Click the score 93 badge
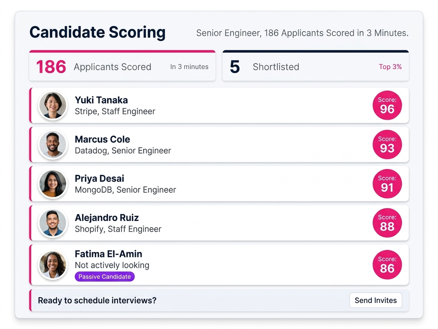 pyautogui.click(x=387, y=144)
